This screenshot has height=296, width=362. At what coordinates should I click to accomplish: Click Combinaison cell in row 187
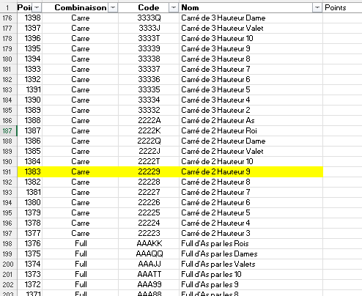81,131
